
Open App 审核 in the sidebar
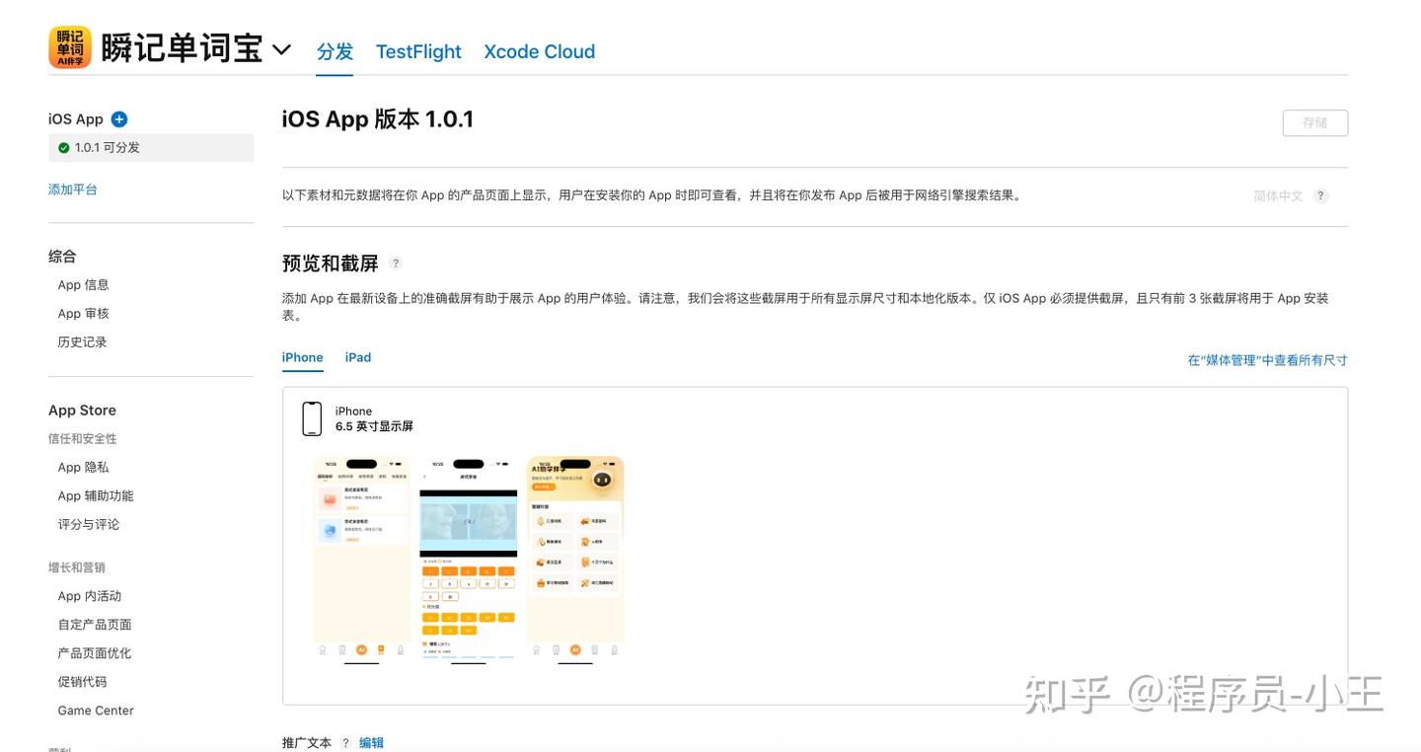(x=84, y=314)
